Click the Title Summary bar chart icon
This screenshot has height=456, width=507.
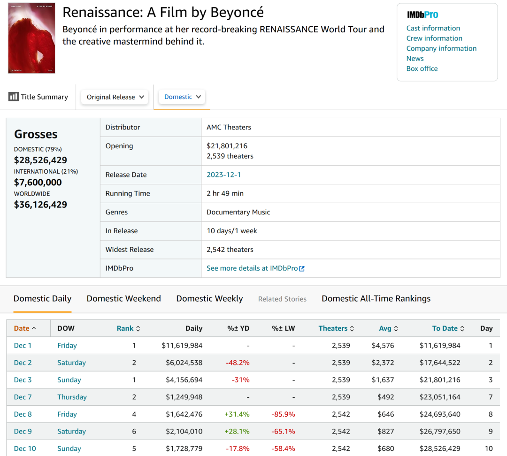tap(13, 97)
